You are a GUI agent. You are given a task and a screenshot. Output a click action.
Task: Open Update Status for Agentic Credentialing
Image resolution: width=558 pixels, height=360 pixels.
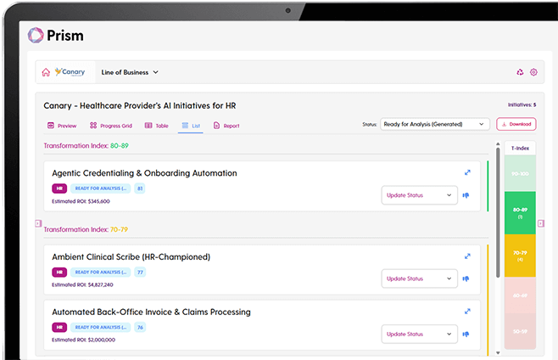[420, 194]
